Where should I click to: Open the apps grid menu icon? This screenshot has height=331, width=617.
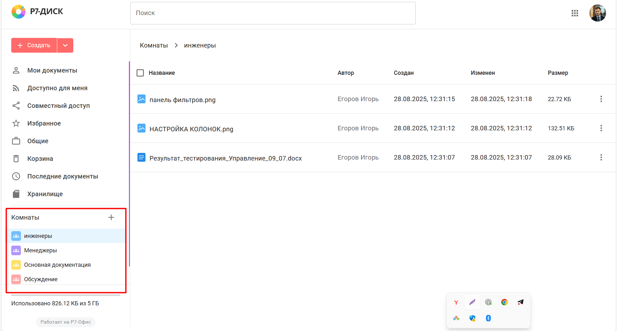pyautogui.click(x=575, y=13)
